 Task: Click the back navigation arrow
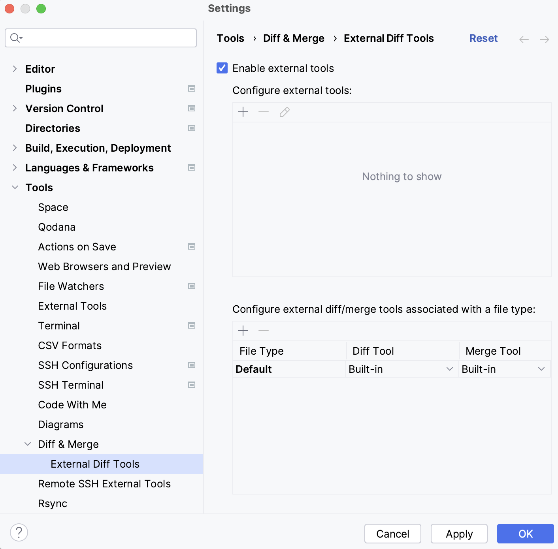(524, 39)
